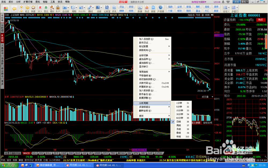268x168 pixels.
Task: Choose 加入自选股 in context menu
Action: tap(152, 39)
